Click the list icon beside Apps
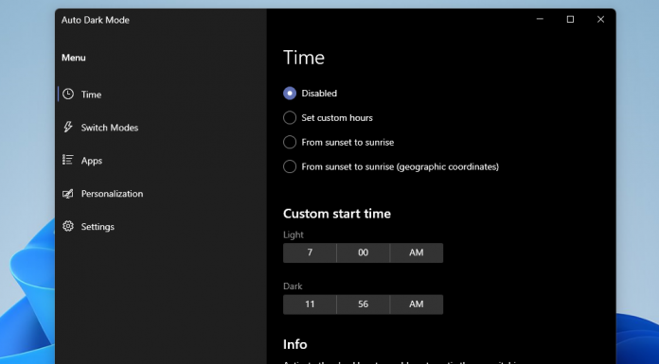Viewport: 659px width, 364px height. point(67,160)
